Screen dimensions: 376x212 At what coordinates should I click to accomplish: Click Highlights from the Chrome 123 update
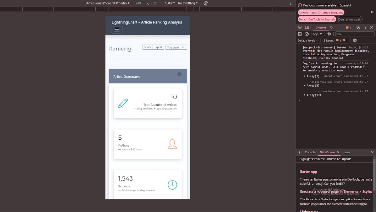[325, 159]
